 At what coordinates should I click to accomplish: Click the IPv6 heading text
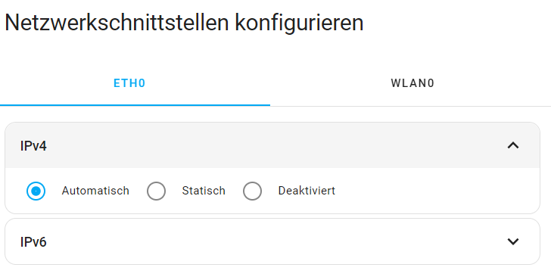click(33, 242)
